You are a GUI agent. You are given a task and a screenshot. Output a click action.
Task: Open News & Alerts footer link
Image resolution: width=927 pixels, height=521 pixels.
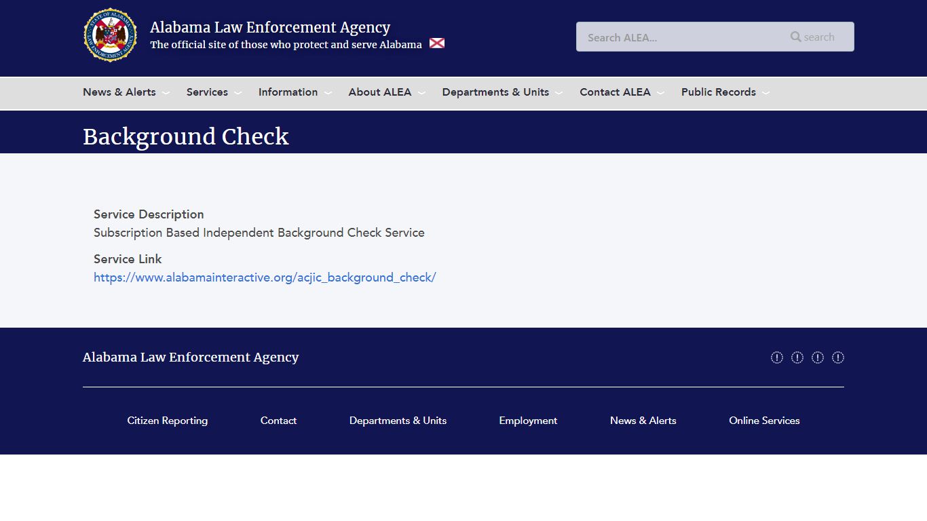click(x=643, y=421)
